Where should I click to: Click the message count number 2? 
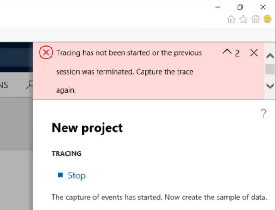[237, 53]
